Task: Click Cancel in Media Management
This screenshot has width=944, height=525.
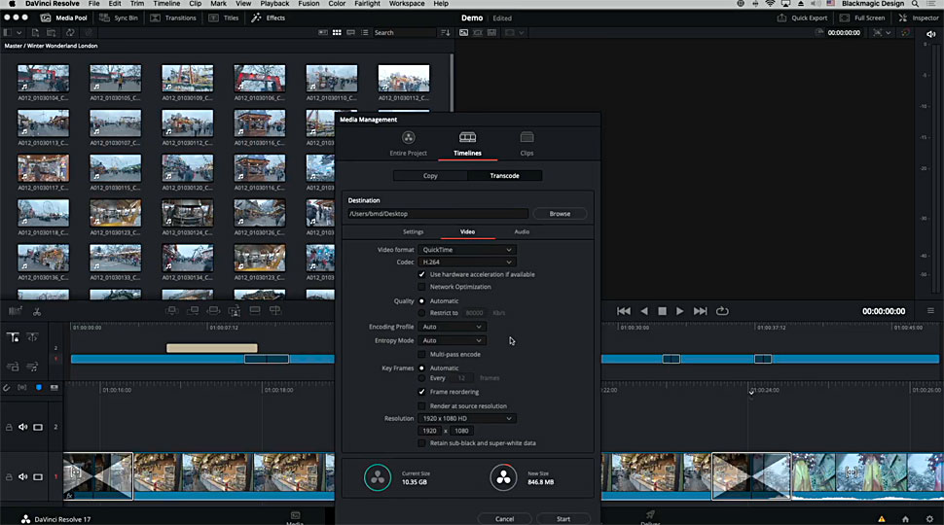Action: [504, 519]
